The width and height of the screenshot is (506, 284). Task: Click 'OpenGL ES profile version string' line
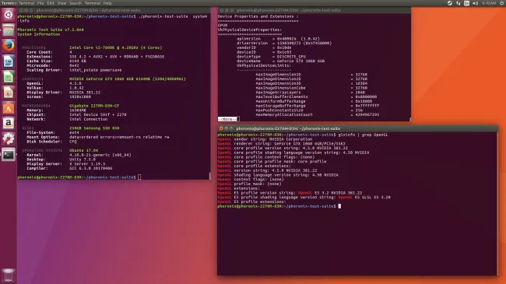pyautogui.click(x=290, y=193)
